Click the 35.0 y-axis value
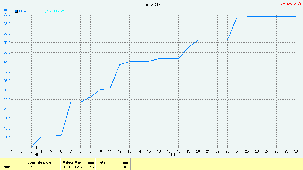Viewport: 303px width, 170px height. click(x=7, y=81)
